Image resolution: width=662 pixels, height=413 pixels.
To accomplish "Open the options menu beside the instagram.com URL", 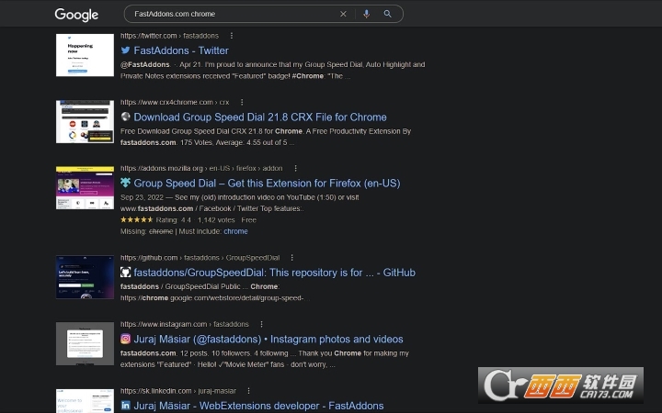I will pyautogui.click(x=262, y=325).
